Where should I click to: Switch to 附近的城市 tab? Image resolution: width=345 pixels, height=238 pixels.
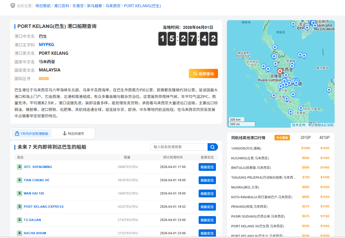click(x=73, y=134)
